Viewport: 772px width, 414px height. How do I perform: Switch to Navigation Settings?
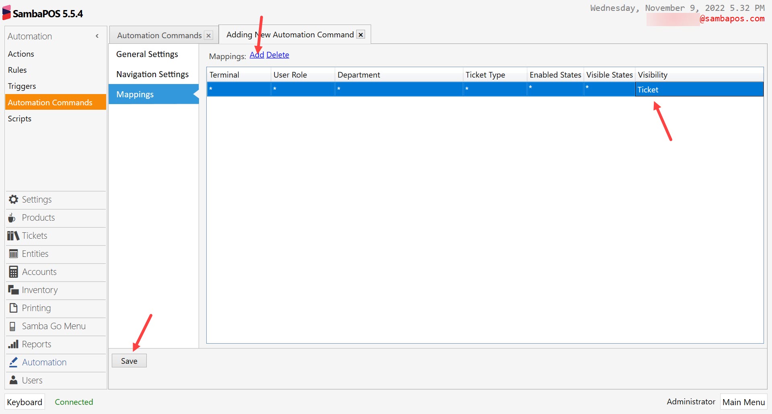152,74
